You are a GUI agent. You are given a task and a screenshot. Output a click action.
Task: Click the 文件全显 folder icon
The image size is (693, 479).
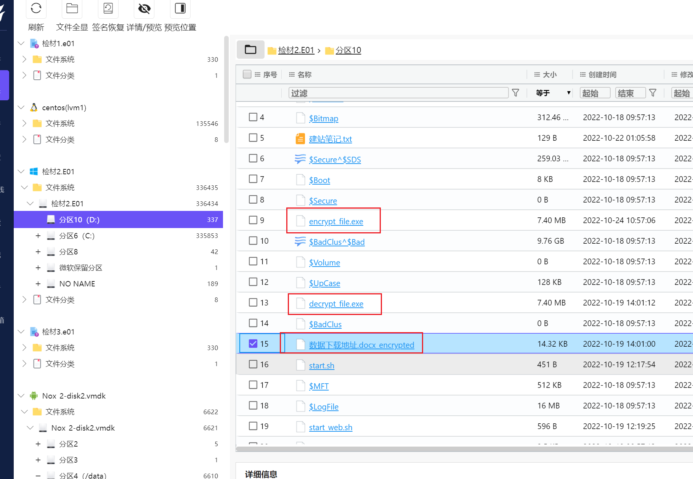[72, 8]
